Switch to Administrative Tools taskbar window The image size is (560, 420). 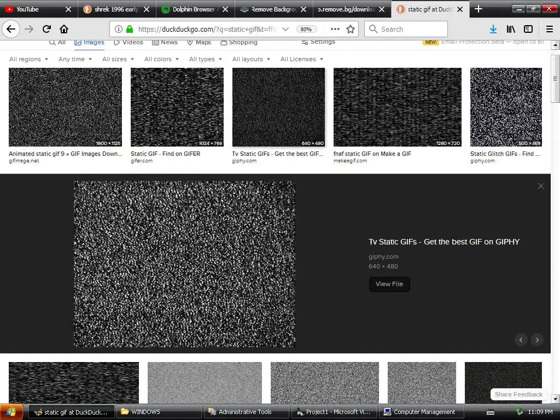pos(247,412)
